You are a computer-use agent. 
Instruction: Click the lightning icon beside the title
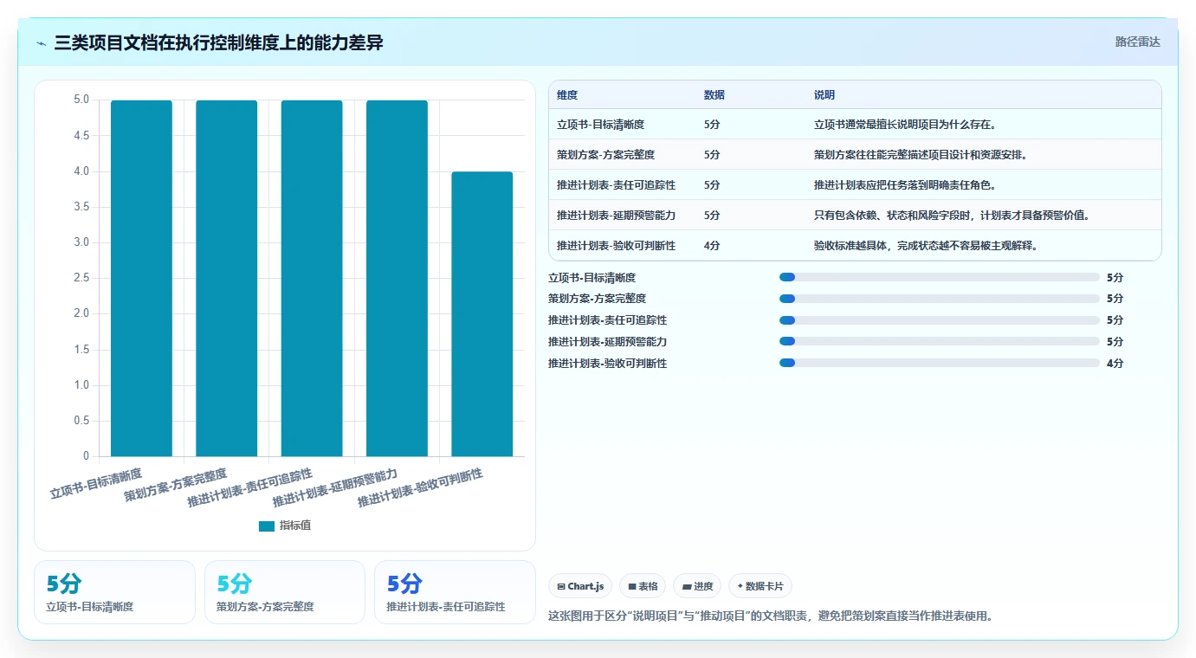(42, 42)
